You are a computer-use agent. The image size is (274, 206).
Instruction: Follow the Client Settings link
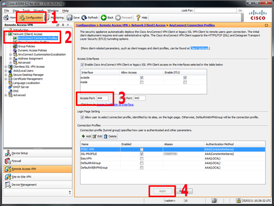[x=199, y=48]
